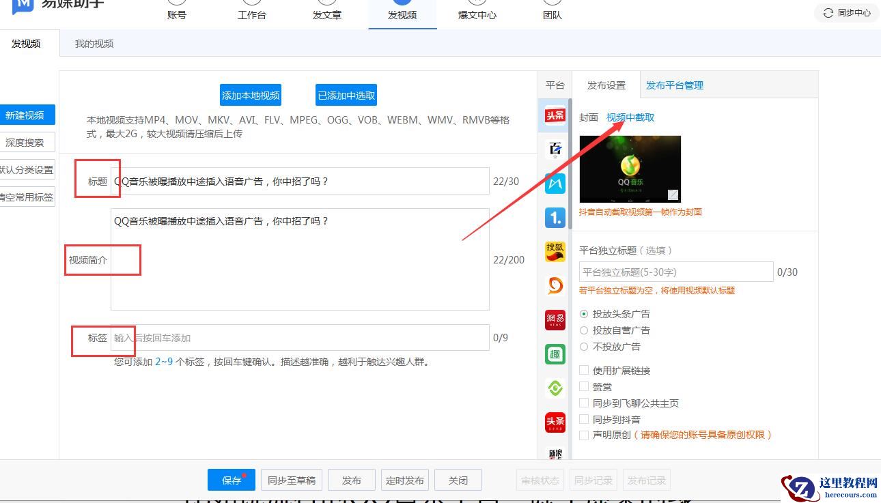
Task: Open the 发布平台管理 tab
Action: [x=675, y=85]
